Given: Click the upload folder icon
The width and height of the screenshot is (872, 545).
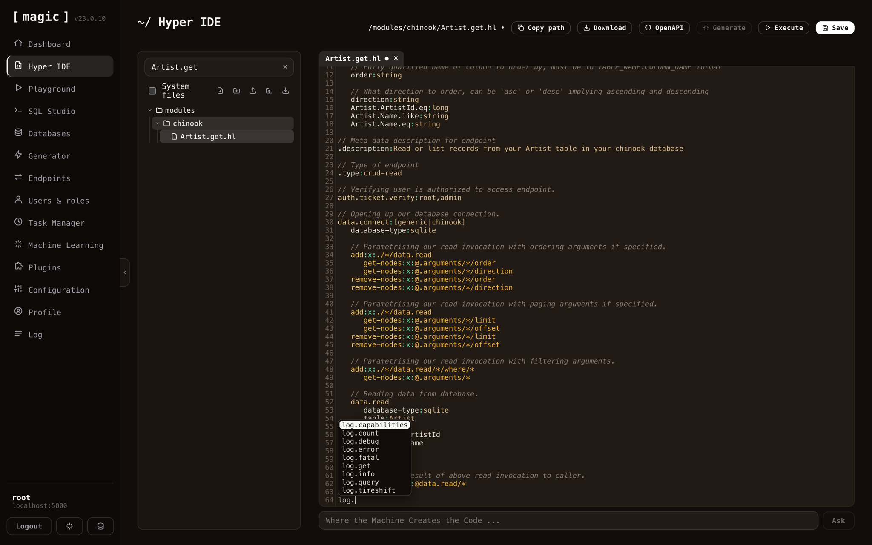Looking at the screenshot, I should (x=269, y=91).
